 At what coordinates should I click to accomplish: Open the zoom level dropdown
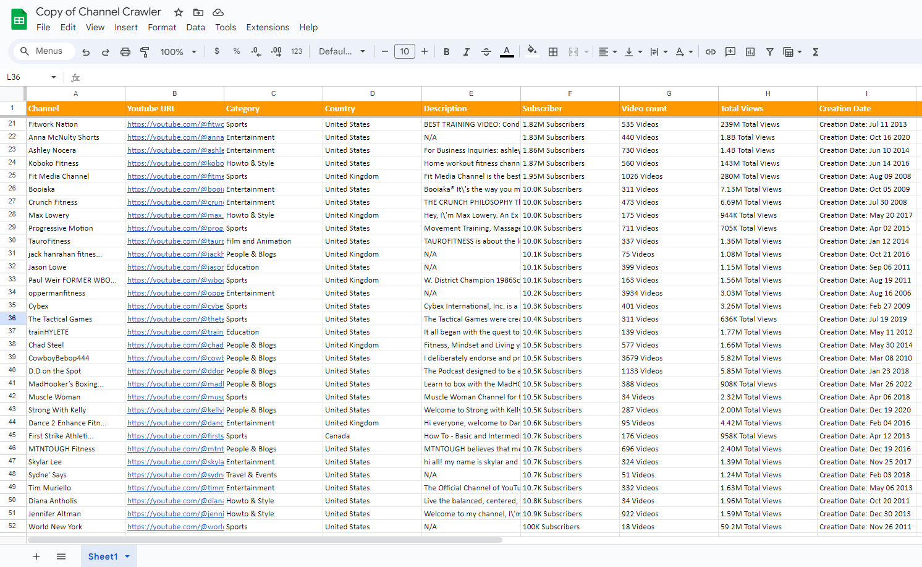[x=178, y=52]
